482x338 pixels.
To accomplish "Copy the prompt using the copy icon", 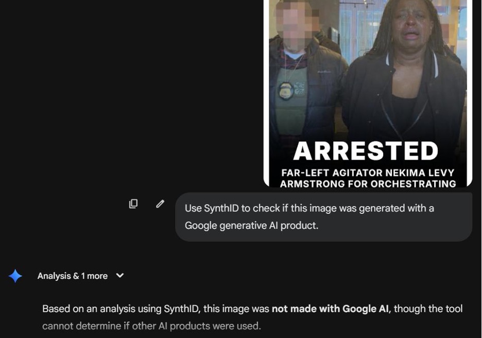I will coord(133,204).
